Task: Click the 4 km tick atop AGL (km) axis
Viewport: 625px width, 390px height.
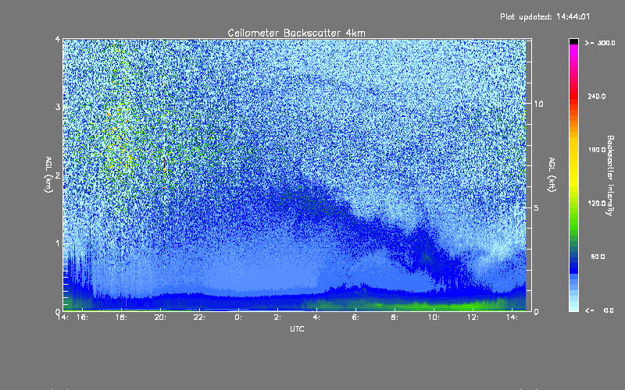Action: click(x=58, y=39)
